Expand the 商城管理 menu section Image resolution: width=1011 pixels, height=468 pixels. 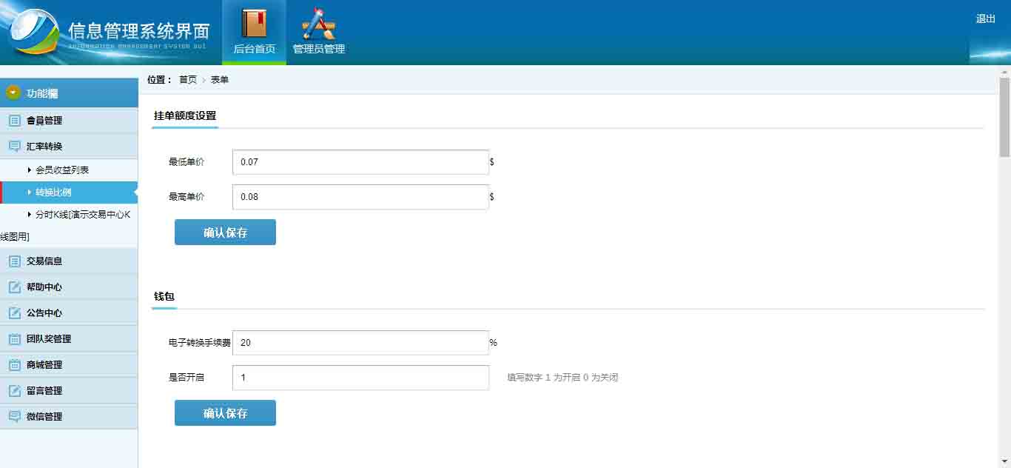(44, 365)
